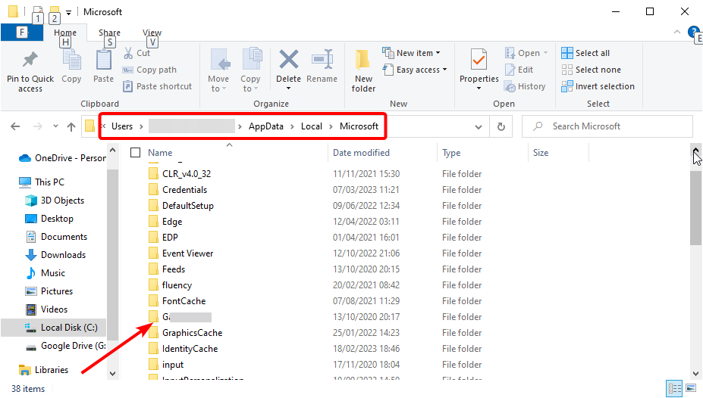This screenshot has width=703, height=398.
Task: Click Copy path in Clipboard group
Action: pyautogui.click(x=149, y=70)
